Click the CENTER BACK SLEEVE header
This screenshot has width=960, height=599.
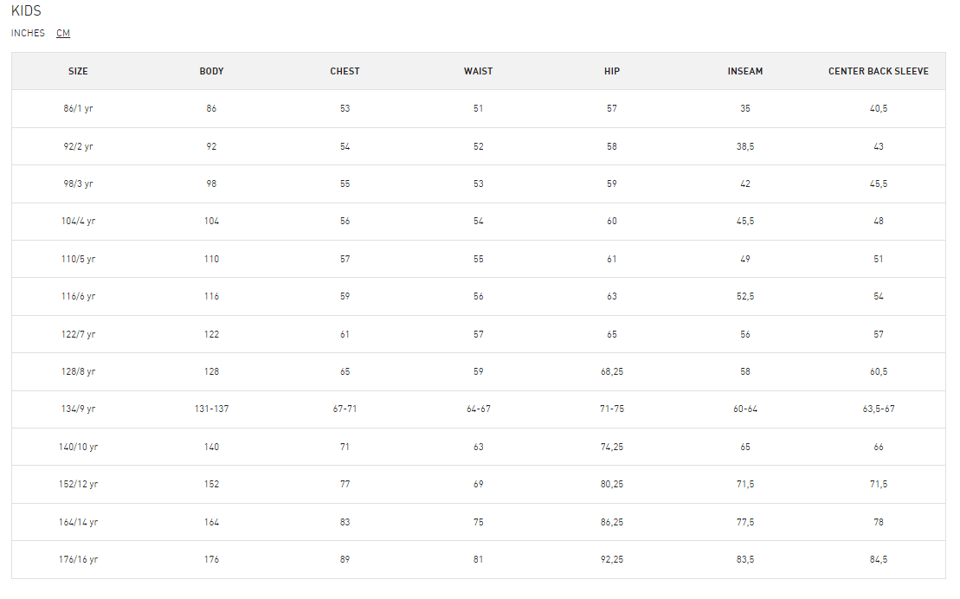879,71
